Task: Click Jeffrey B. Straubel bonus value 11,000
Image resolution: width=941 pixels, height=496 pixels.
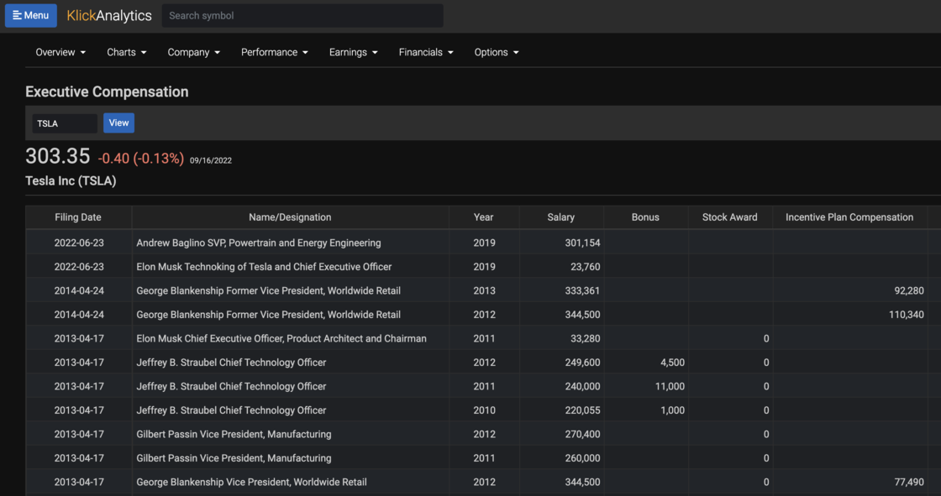Action: click(670, 387)
